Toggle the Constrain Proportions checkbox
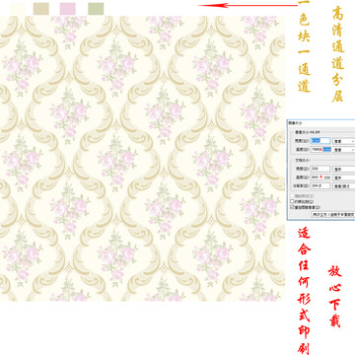 point(292,201)
